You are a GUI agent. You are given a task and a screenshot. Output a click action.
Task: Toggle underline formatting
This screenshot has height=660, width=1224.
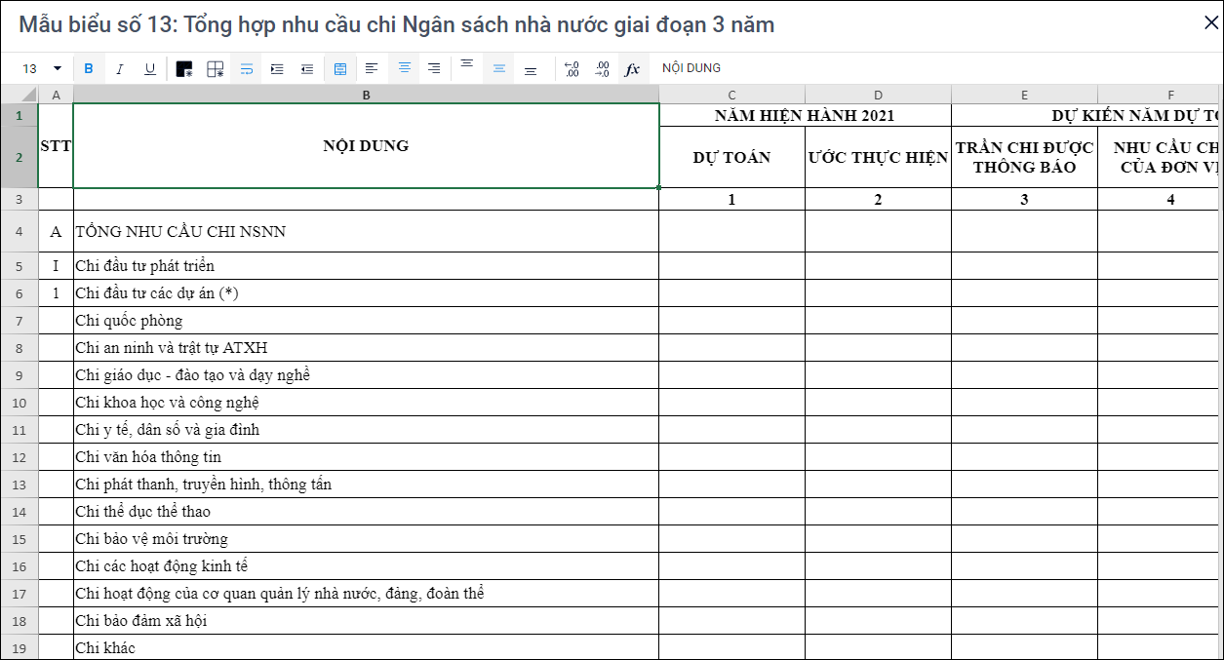[150, 68]
